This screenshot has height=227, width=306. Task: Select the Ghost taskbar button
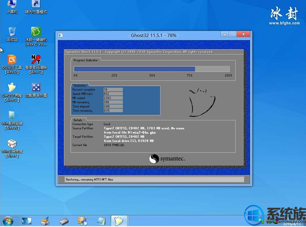tap(119, 221)
